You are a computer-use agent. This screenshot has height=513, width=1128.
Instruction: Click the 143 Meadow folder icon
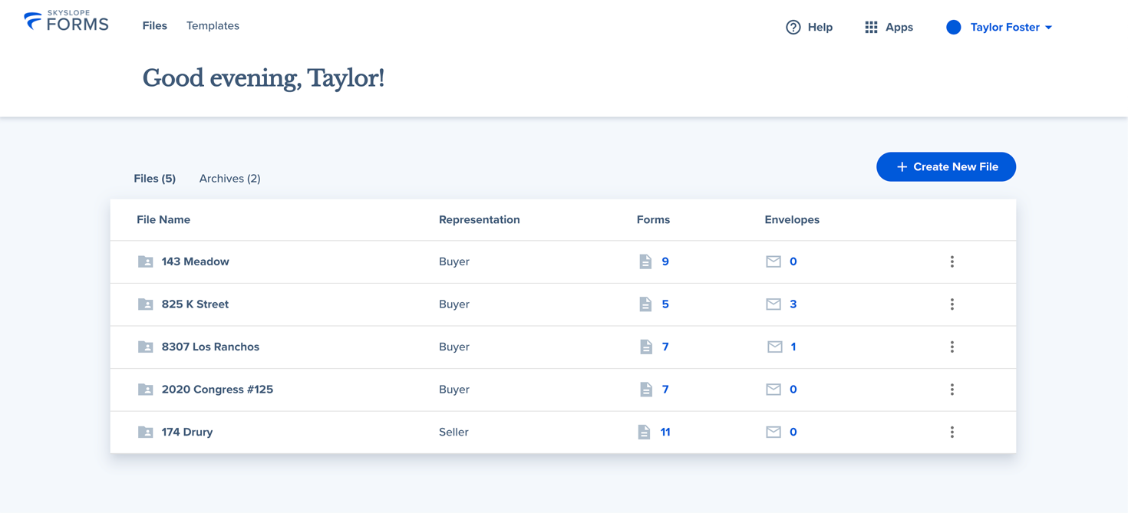145,261
